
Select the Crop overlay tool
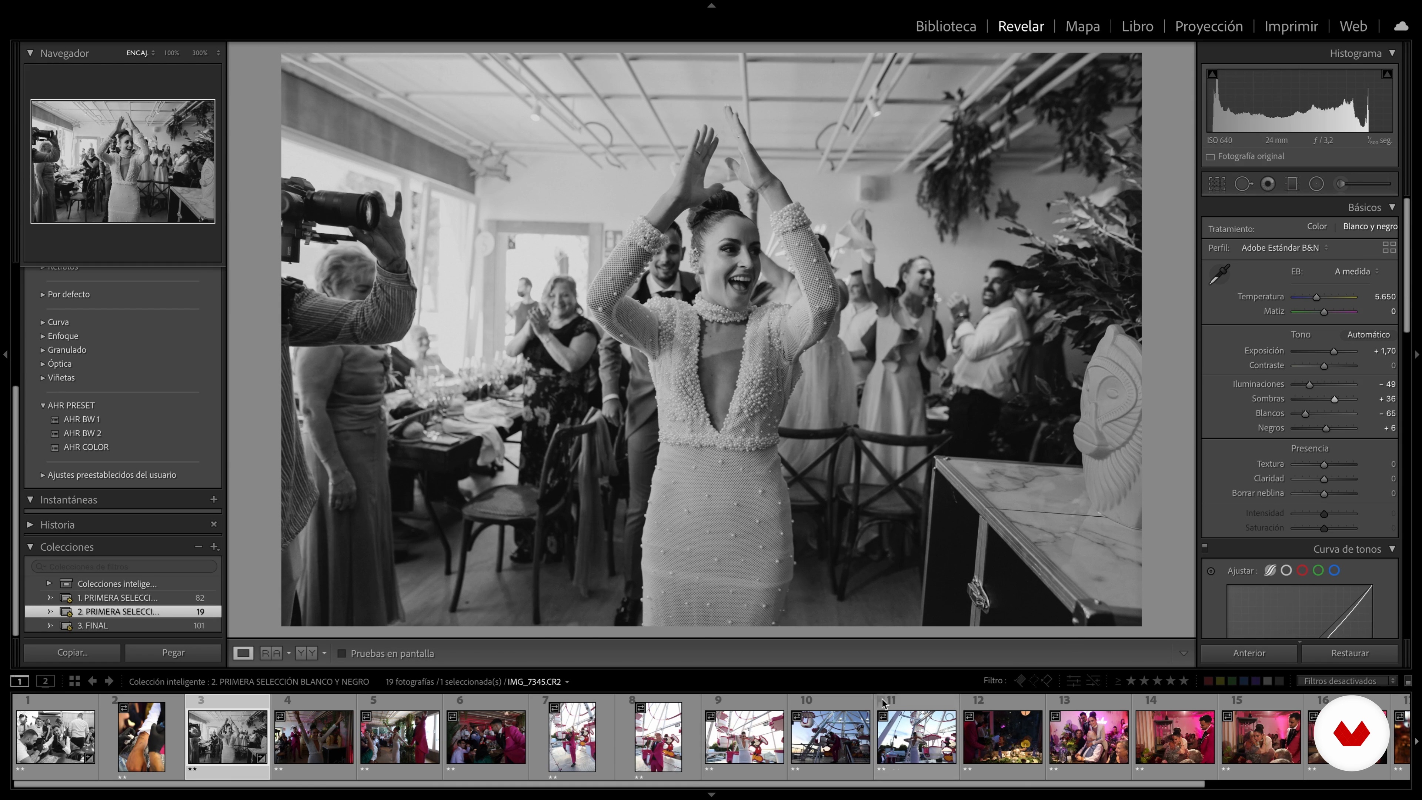coord(1216,184)
